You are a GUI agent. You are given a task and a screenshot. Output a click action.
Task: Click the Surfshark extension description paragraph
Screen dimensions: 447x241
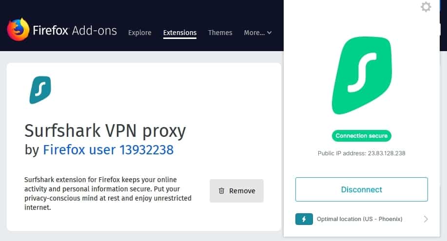(x=108, y=193)
